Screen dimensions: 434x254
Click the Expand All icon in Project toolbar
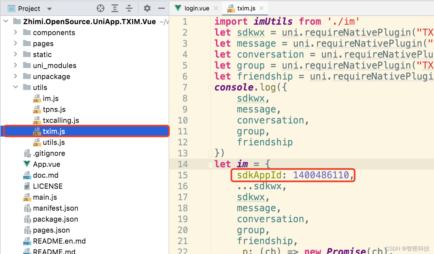[115, 8]
